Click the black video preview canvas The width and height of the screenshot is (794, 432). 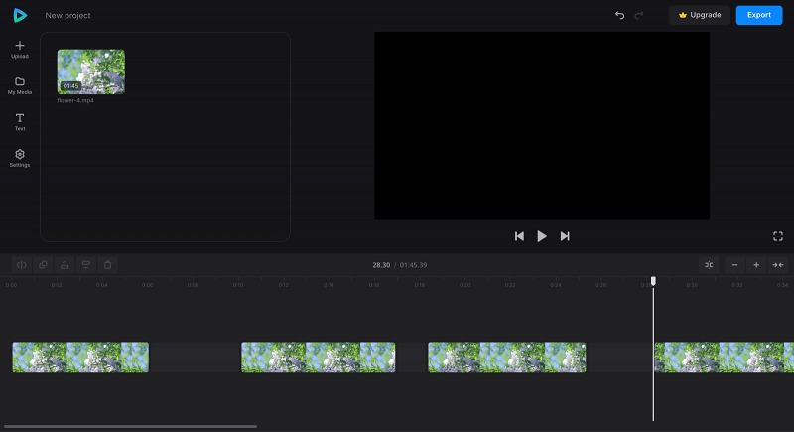(x=542, y=125)
